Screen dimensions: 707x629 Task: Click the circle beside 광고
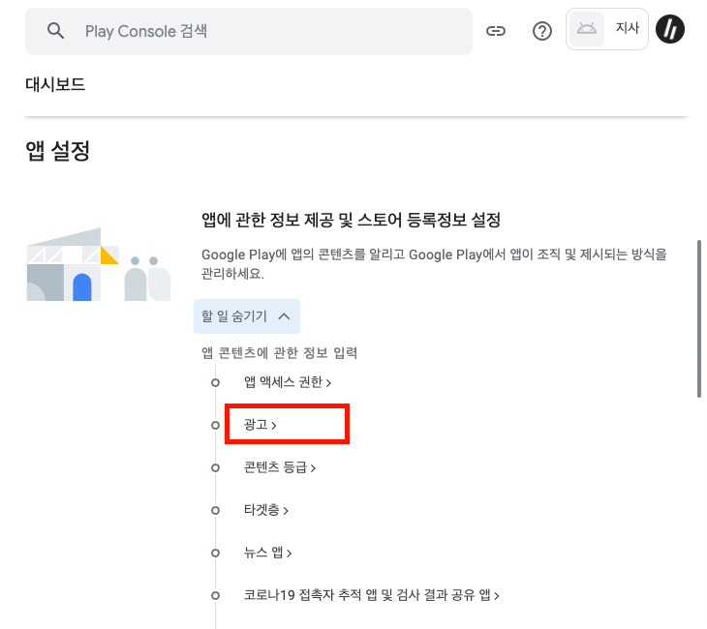click(x=216, y=425)
